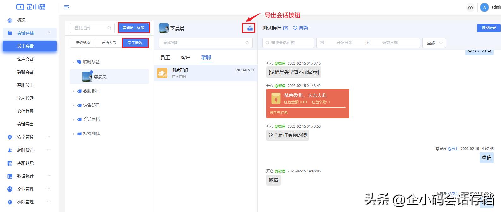This screenshot has height=212, width=501.
Task: Expand the 客服部门 tag node
Action: tap(73, 91)
